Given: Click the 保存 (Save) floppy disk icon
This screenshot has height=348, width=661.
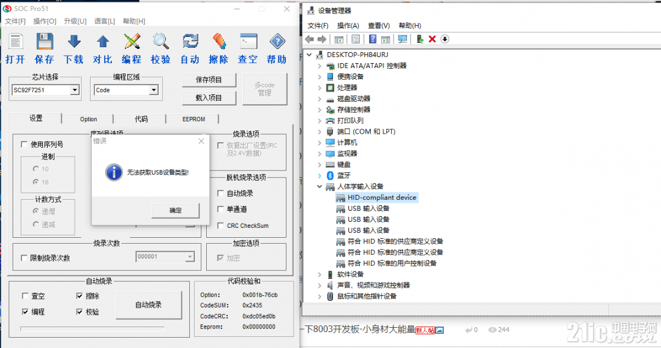Looking at the screenshot, I should click(44, 42).
